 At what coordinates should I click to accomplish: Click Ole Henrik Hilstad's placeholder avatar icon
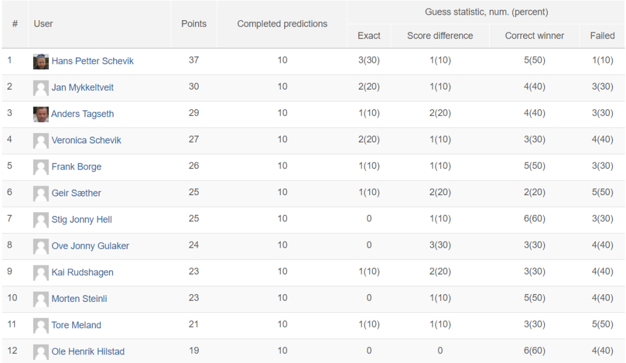coord(41,352)
